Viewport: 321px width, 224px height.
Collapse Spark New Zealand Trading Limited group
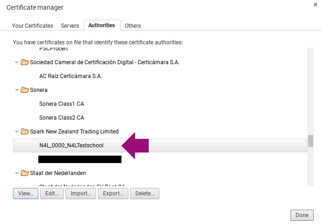pyautogui.click(x=17, y=132)
